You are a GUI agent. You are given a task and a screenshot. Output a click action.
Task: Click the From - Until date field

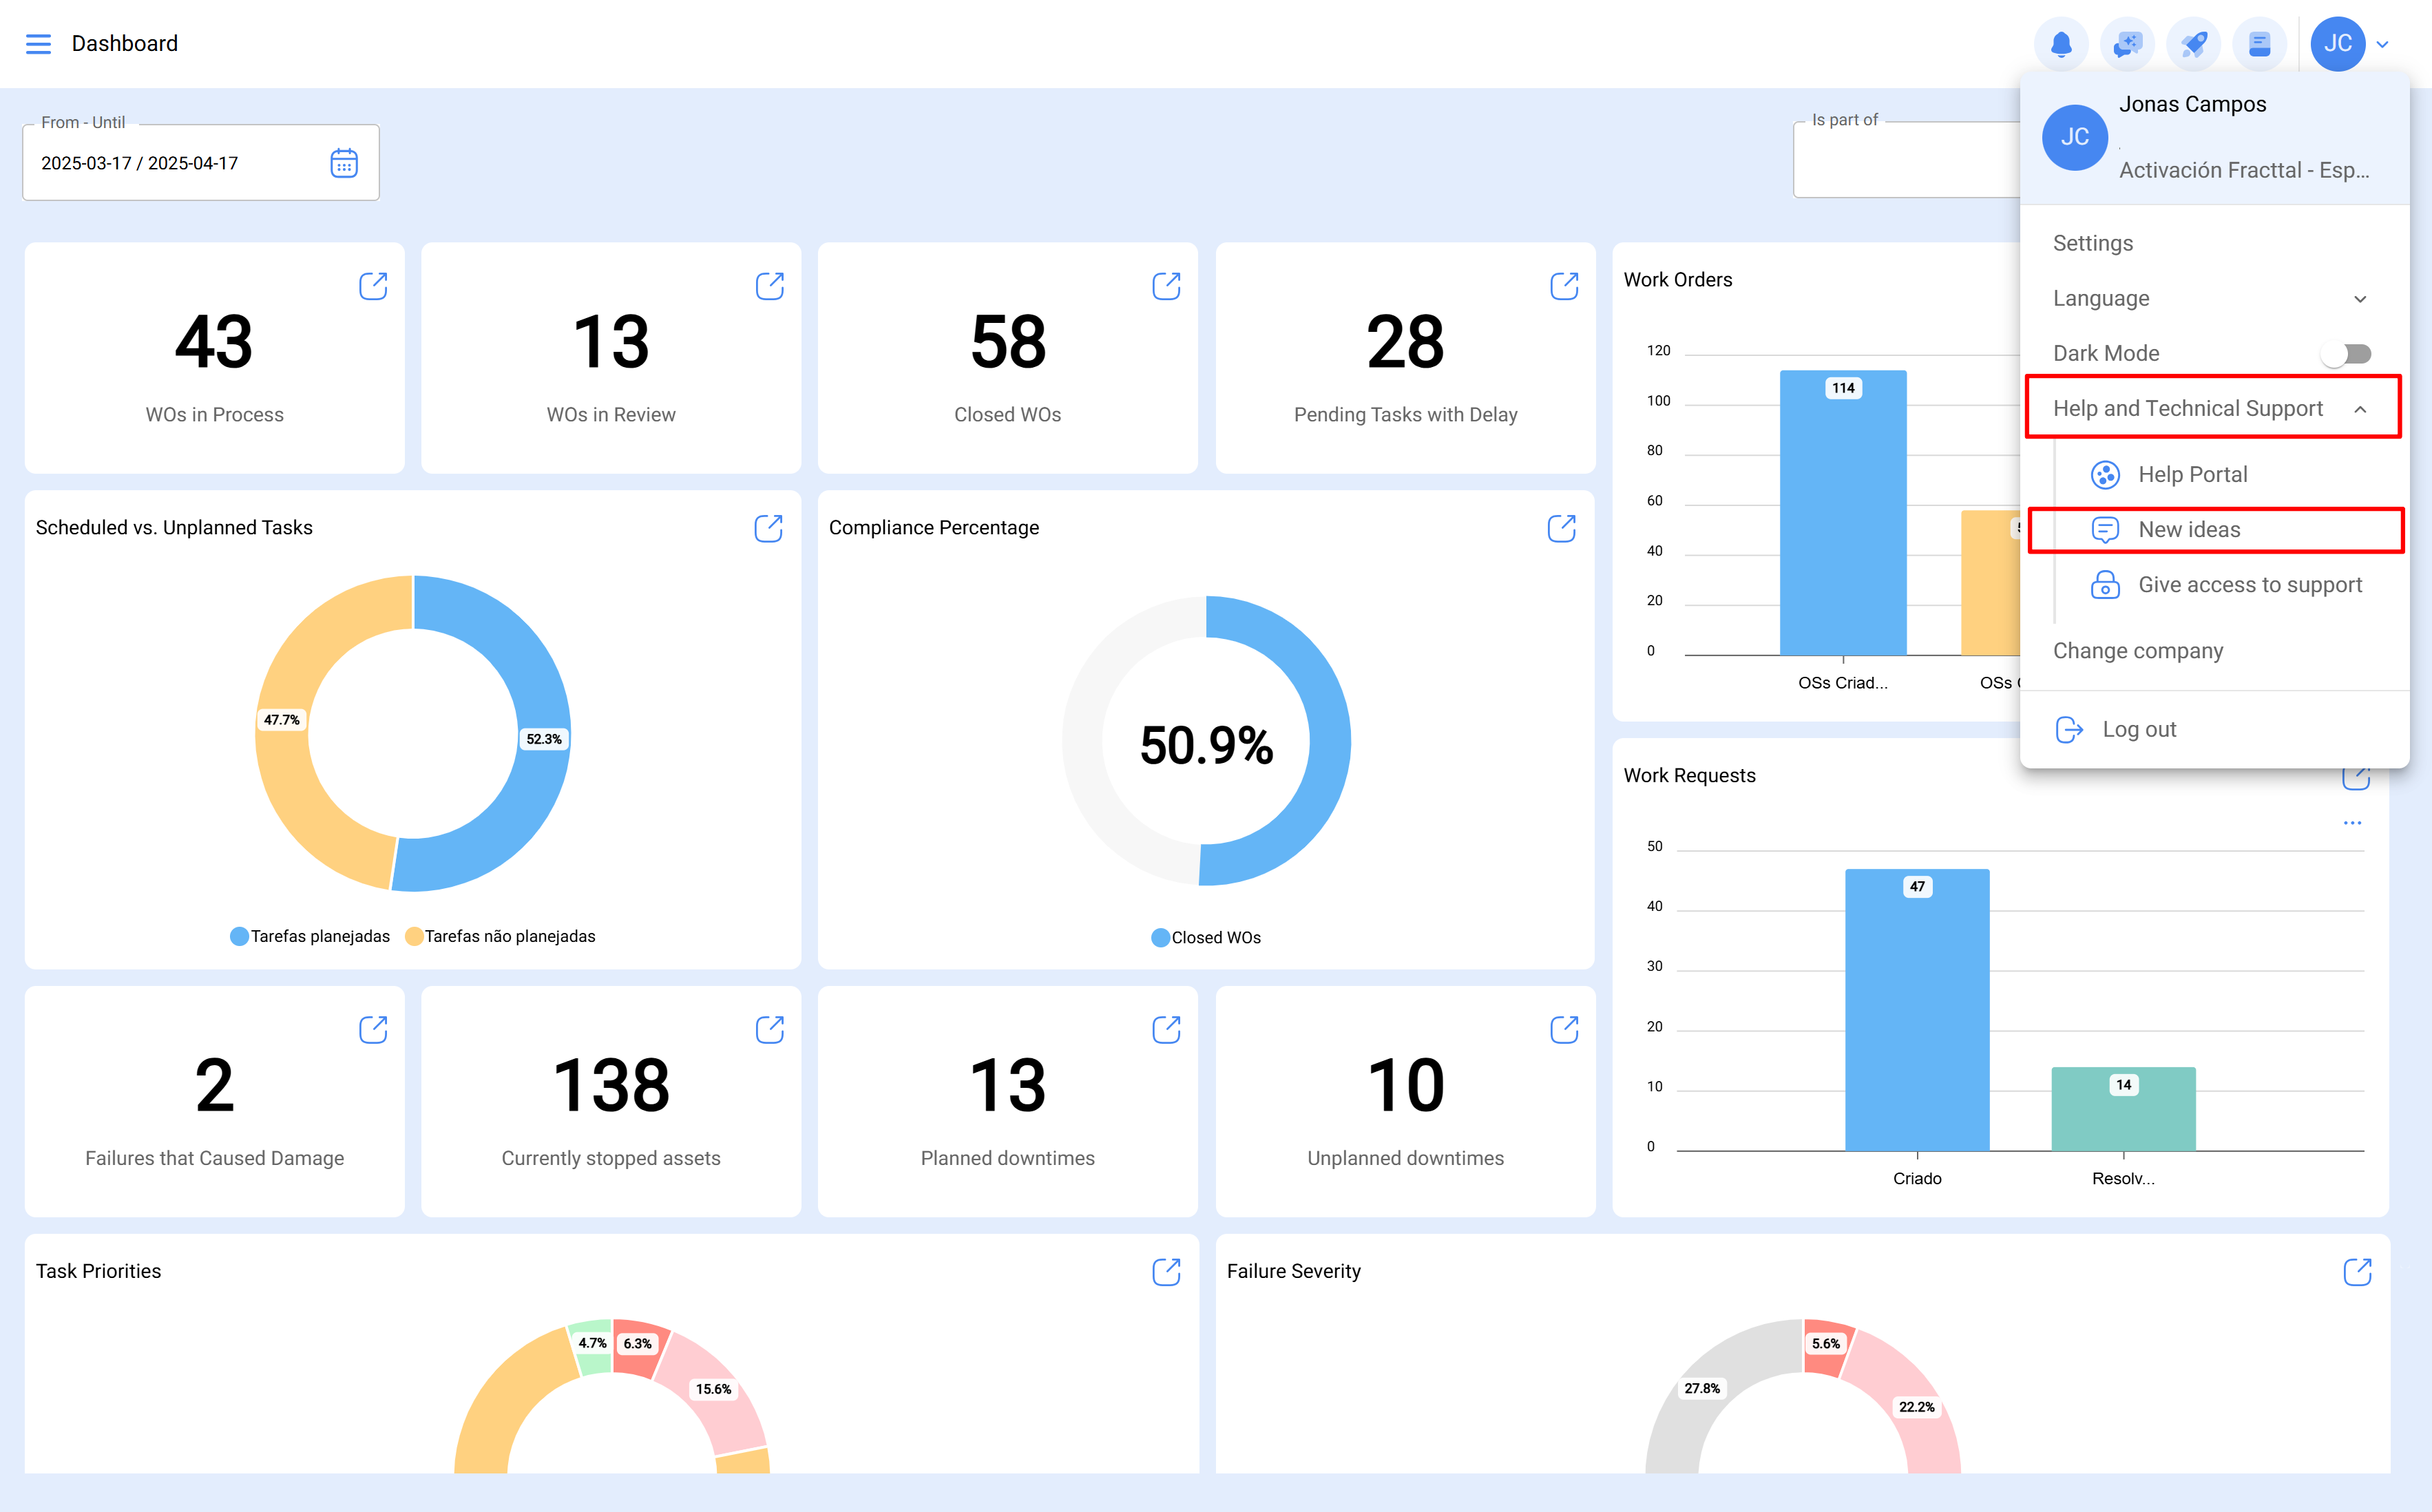coord(201,162)
